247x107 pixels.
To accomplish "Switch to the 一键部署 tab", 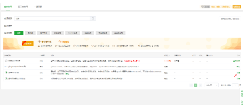I will (x=38, y=6).
